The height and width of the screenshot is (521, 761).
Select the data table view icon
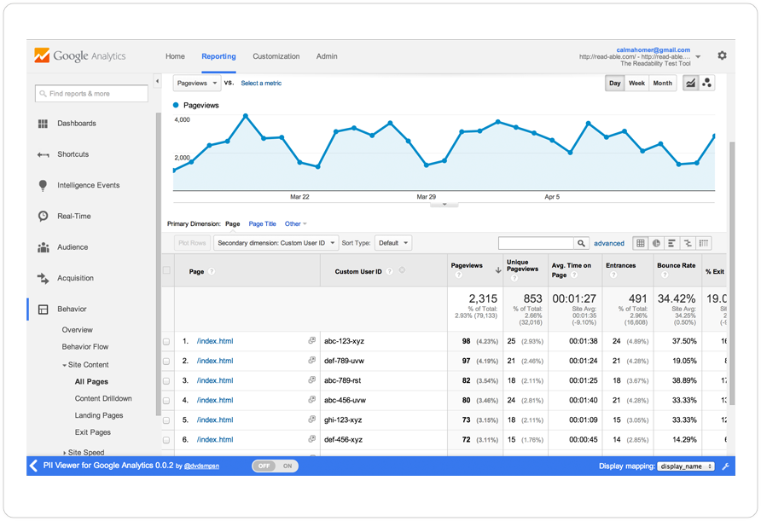click(641, 243)
